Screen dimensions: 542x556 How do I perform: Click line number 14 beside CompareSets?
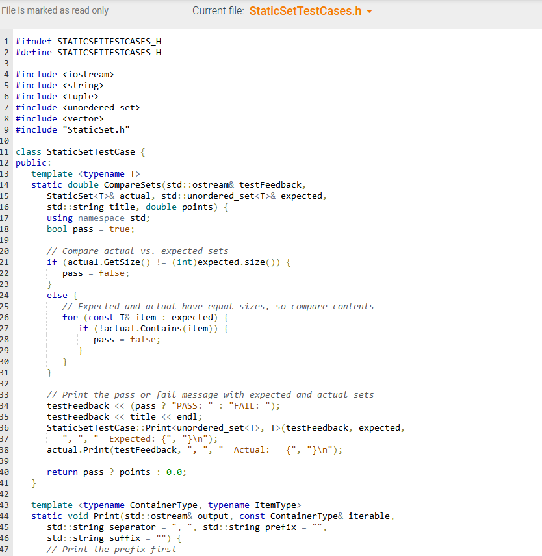coord(6,184)
